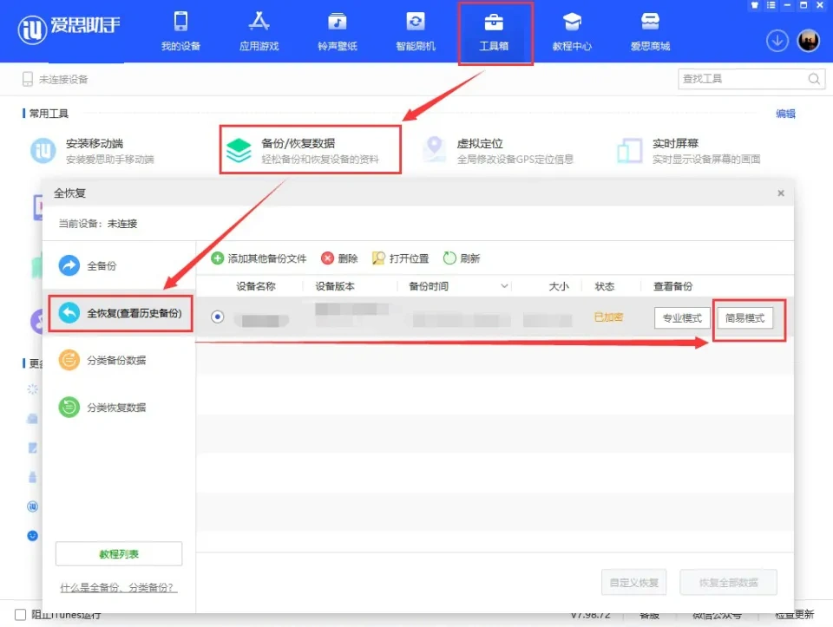The height and width of the screenshot is (627, 833).
Task: Select 全恢复(查看历史备份) in sidebar
Action: [121, 313]
